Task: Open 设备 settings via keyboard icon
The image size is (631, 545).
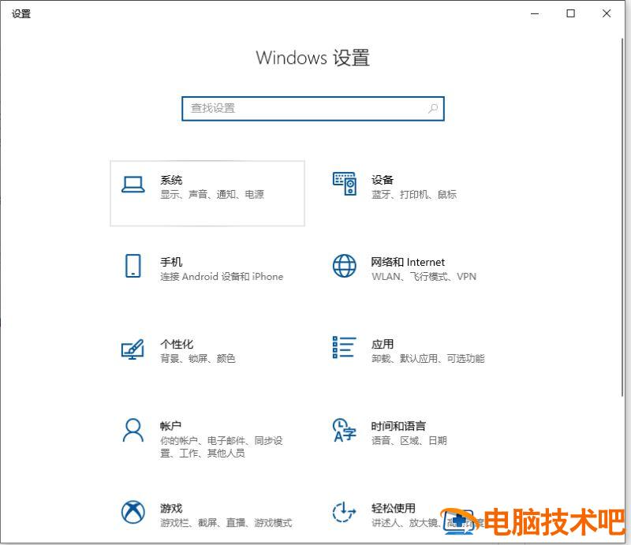Action: (x=345, y=185)
